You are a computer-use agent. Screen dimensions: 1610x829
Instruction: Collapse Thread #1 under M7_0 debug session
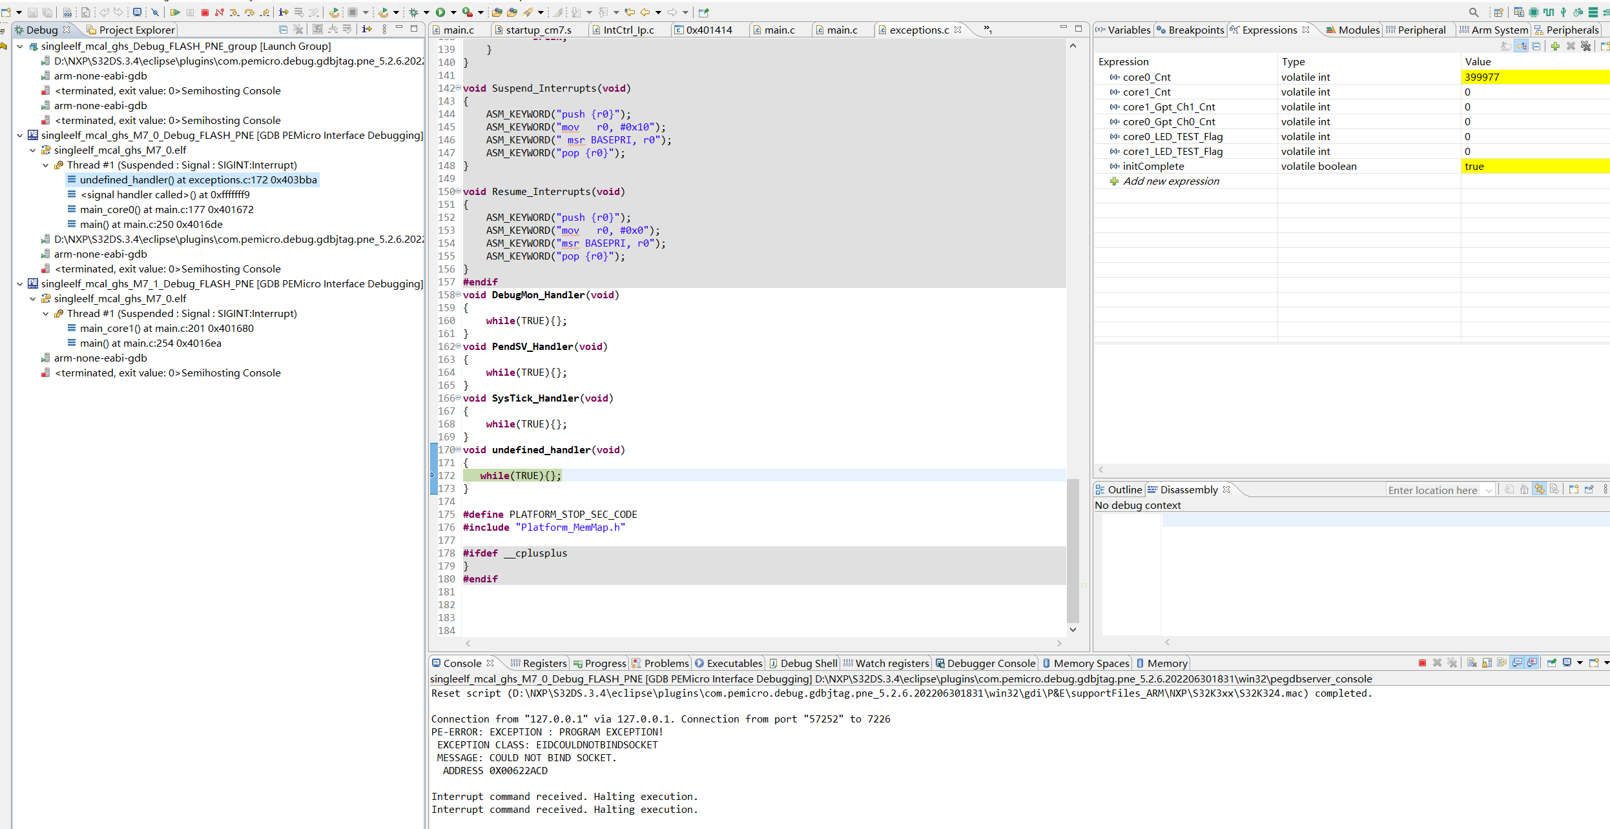click(x=46, y=165)
